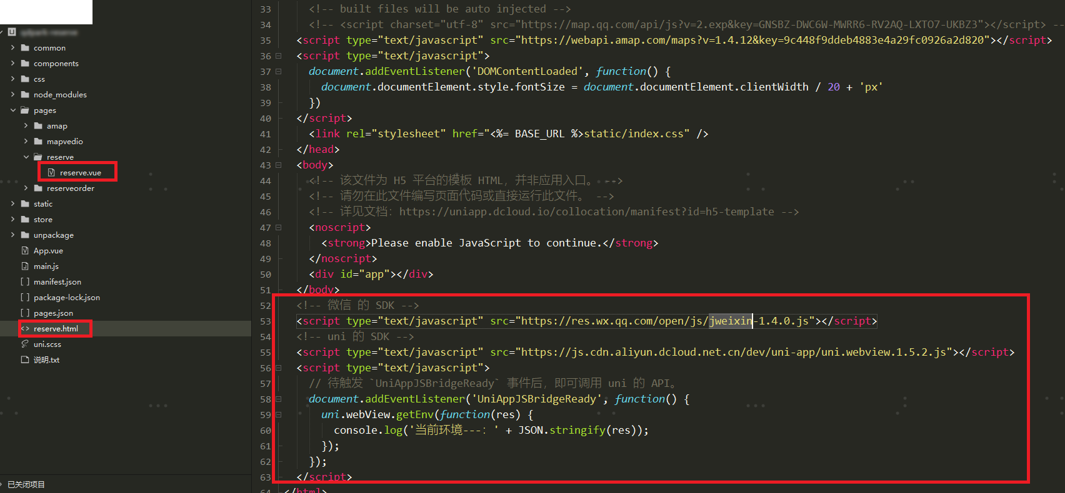Click the webapi.amap.com script URL
Screen dimensions: 1065x493
click(752, 40)
